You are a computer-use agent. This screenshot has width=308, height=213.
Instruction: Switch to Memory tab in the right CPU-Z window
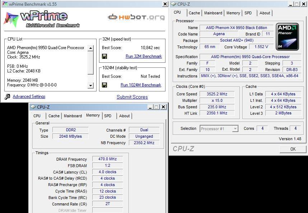[x=233, y=13]
